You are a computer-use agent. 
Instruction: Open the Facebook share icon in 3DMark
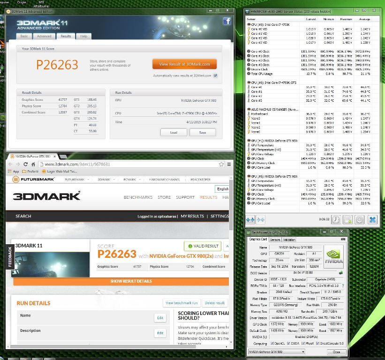[x=226, y=21]
